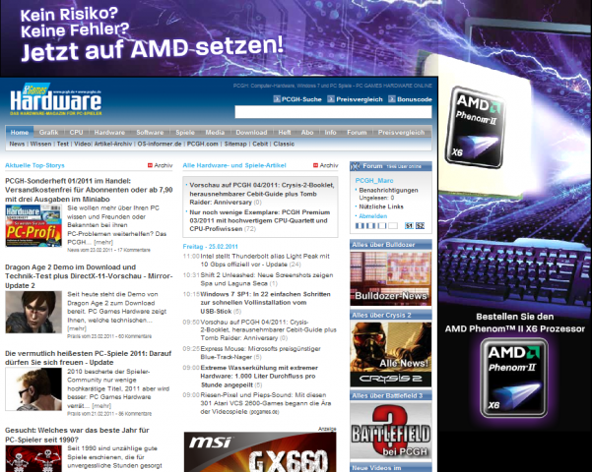This screenshot has width=592, height=472.
Task: Open the Express Mouse Microsoft article
Action: tap(260, 353)
